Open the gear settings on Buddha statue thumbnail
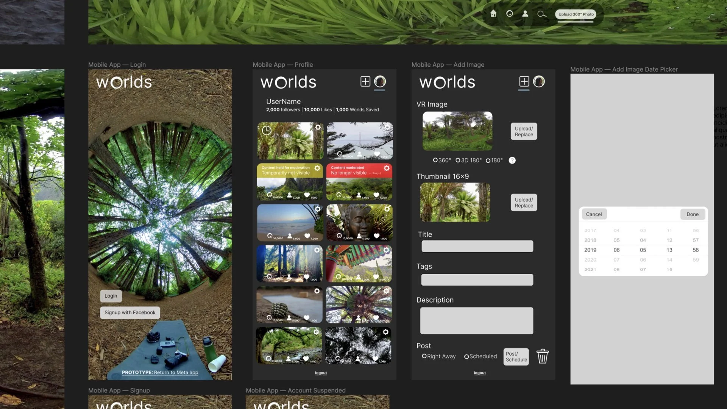This screenshot has height=409, width=727. pos(387,209)
